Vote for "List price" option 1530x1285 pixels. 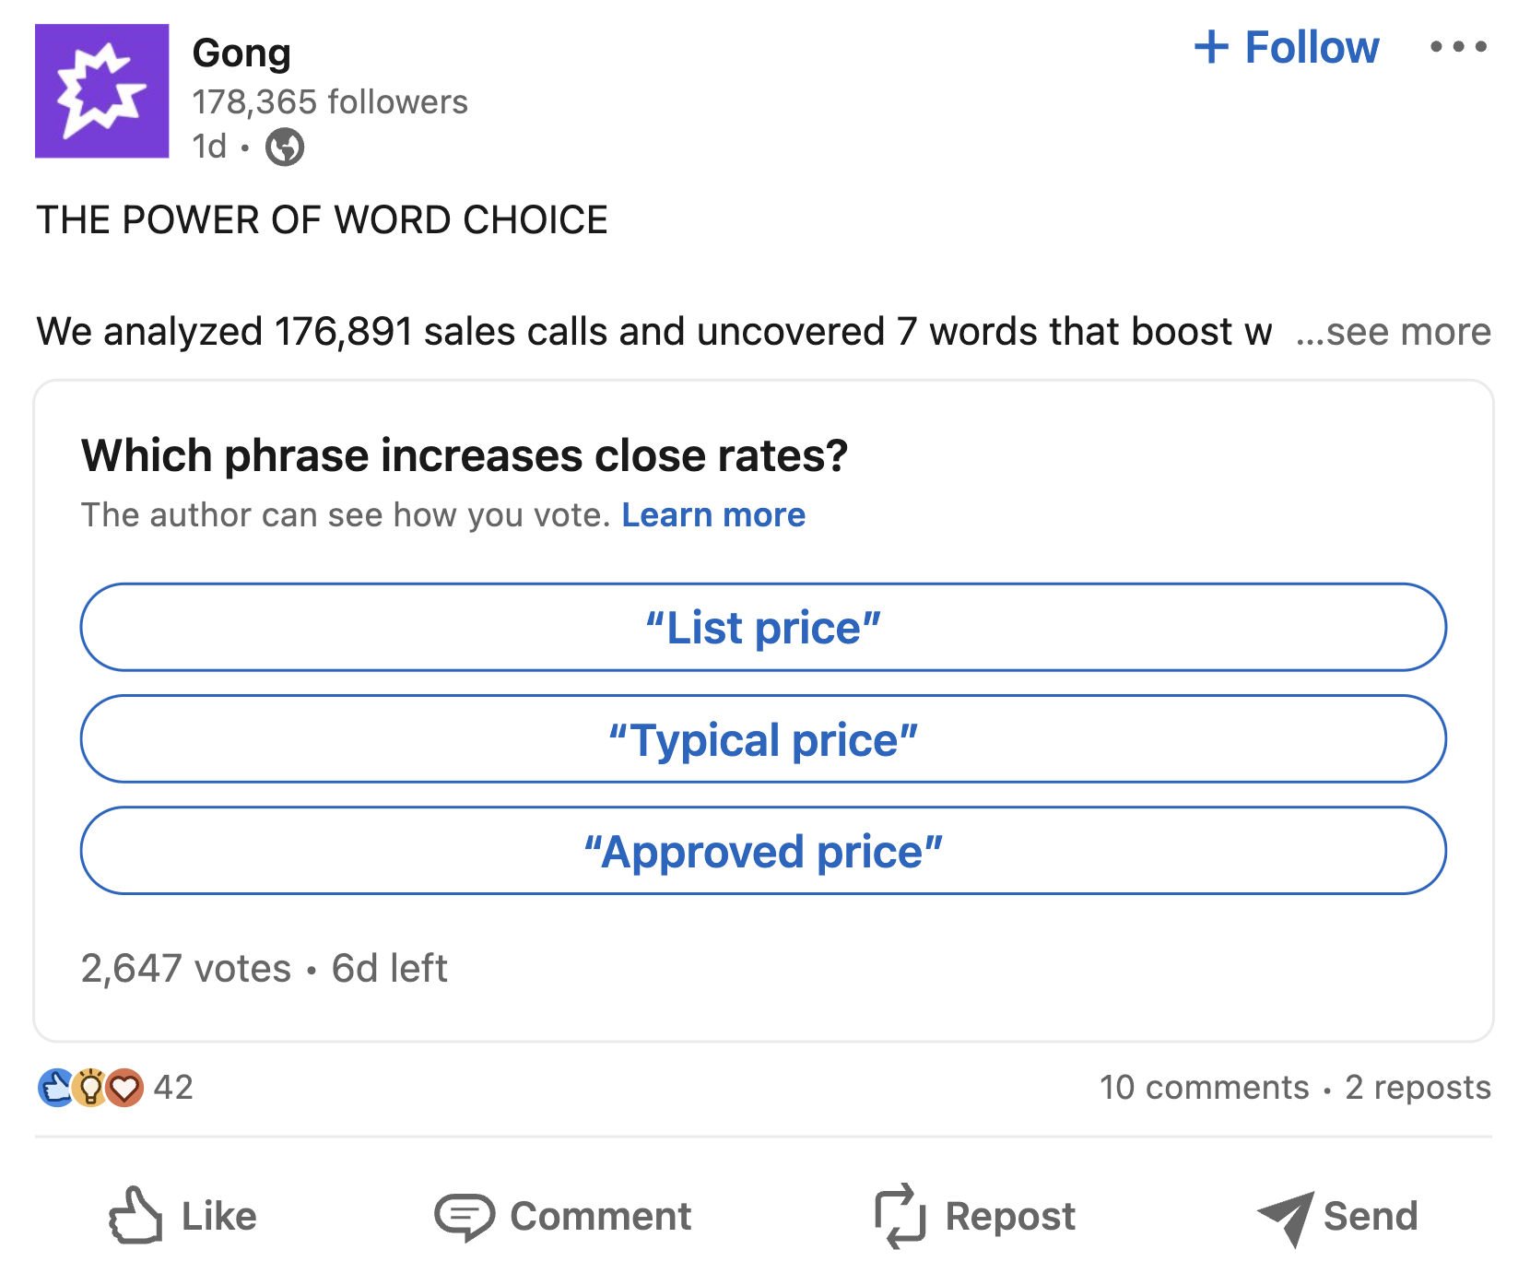click(763, 627)
